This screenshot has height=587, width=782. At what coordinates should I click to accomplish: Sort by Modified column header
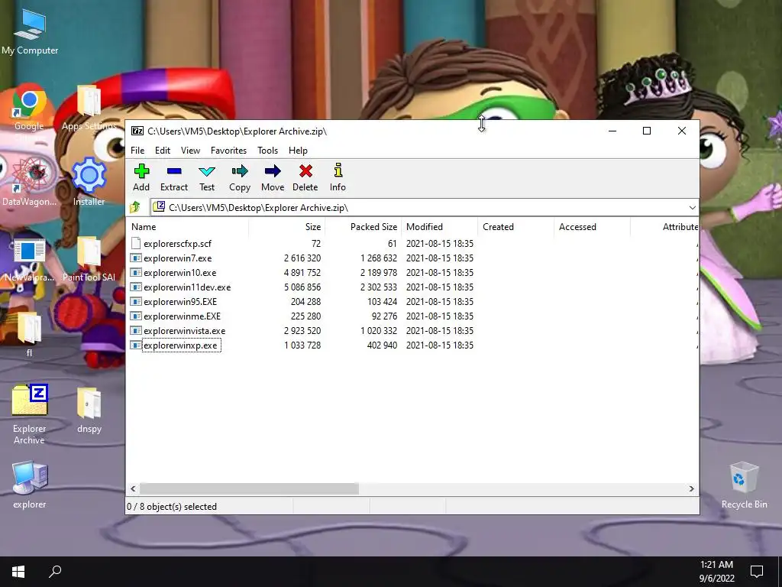click(x=439, y=226)
